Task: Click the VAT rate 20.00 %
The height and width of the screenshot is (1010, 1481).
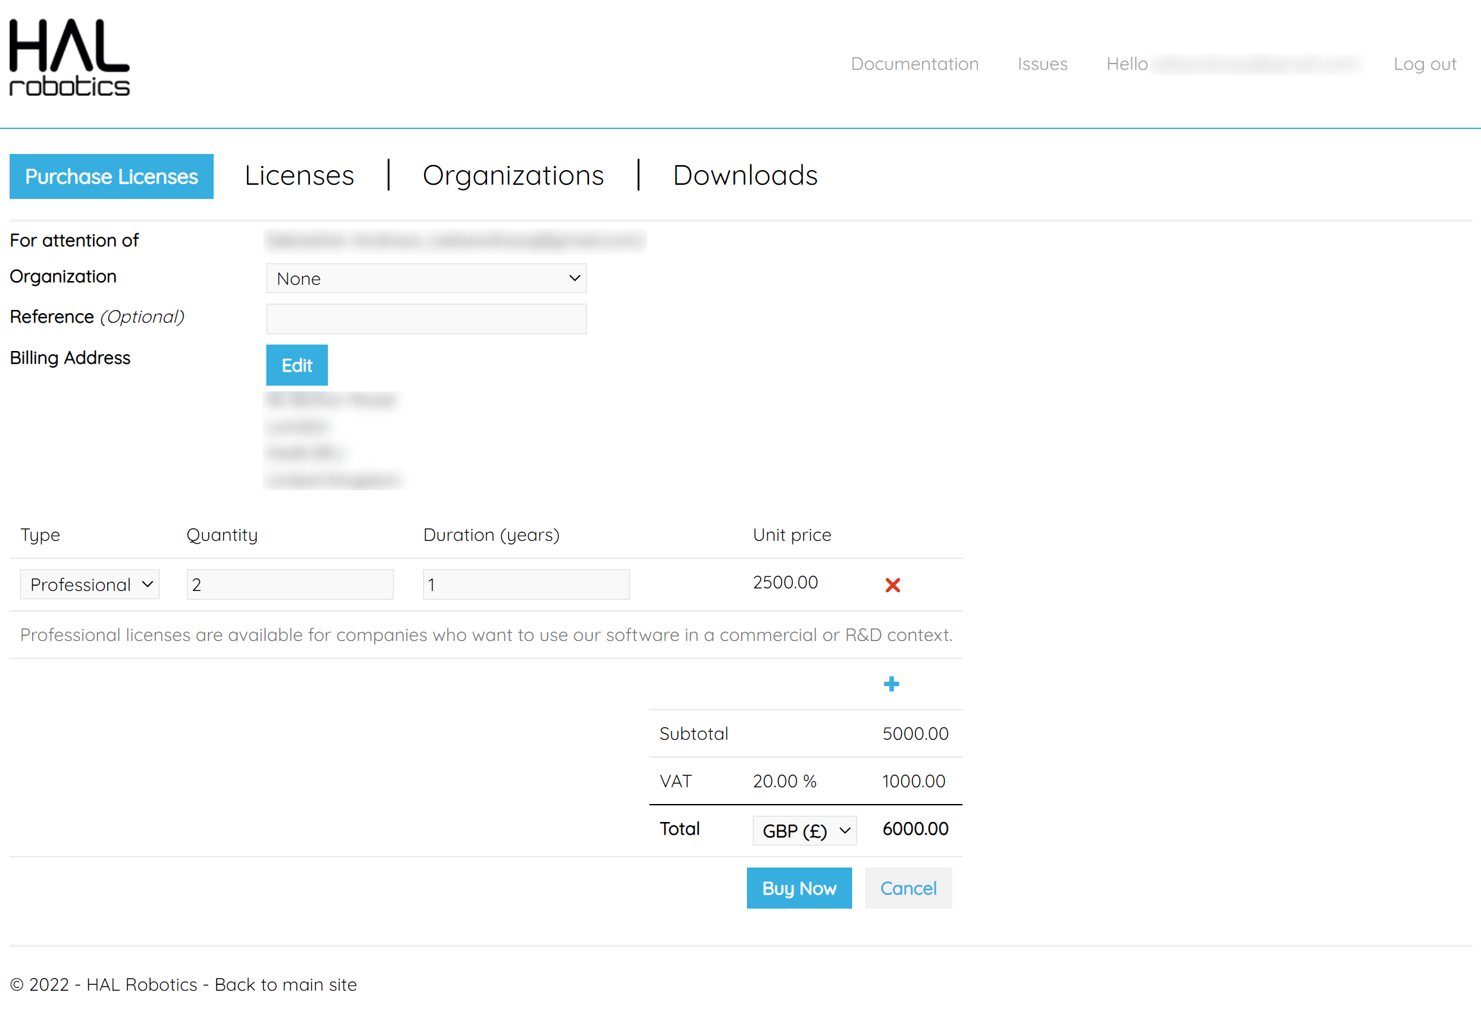Action: pos(784,781)
